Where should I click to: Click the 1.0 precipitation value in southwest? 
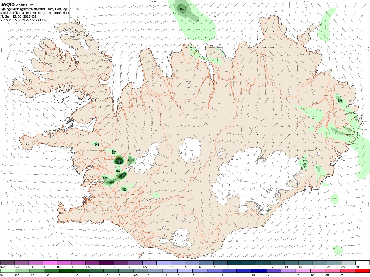[124, 190]
